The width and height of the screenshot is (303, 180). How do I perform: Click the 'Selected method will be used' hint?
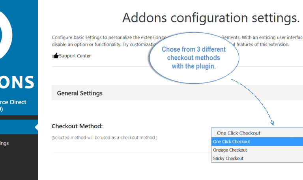(x=104, y=138)
